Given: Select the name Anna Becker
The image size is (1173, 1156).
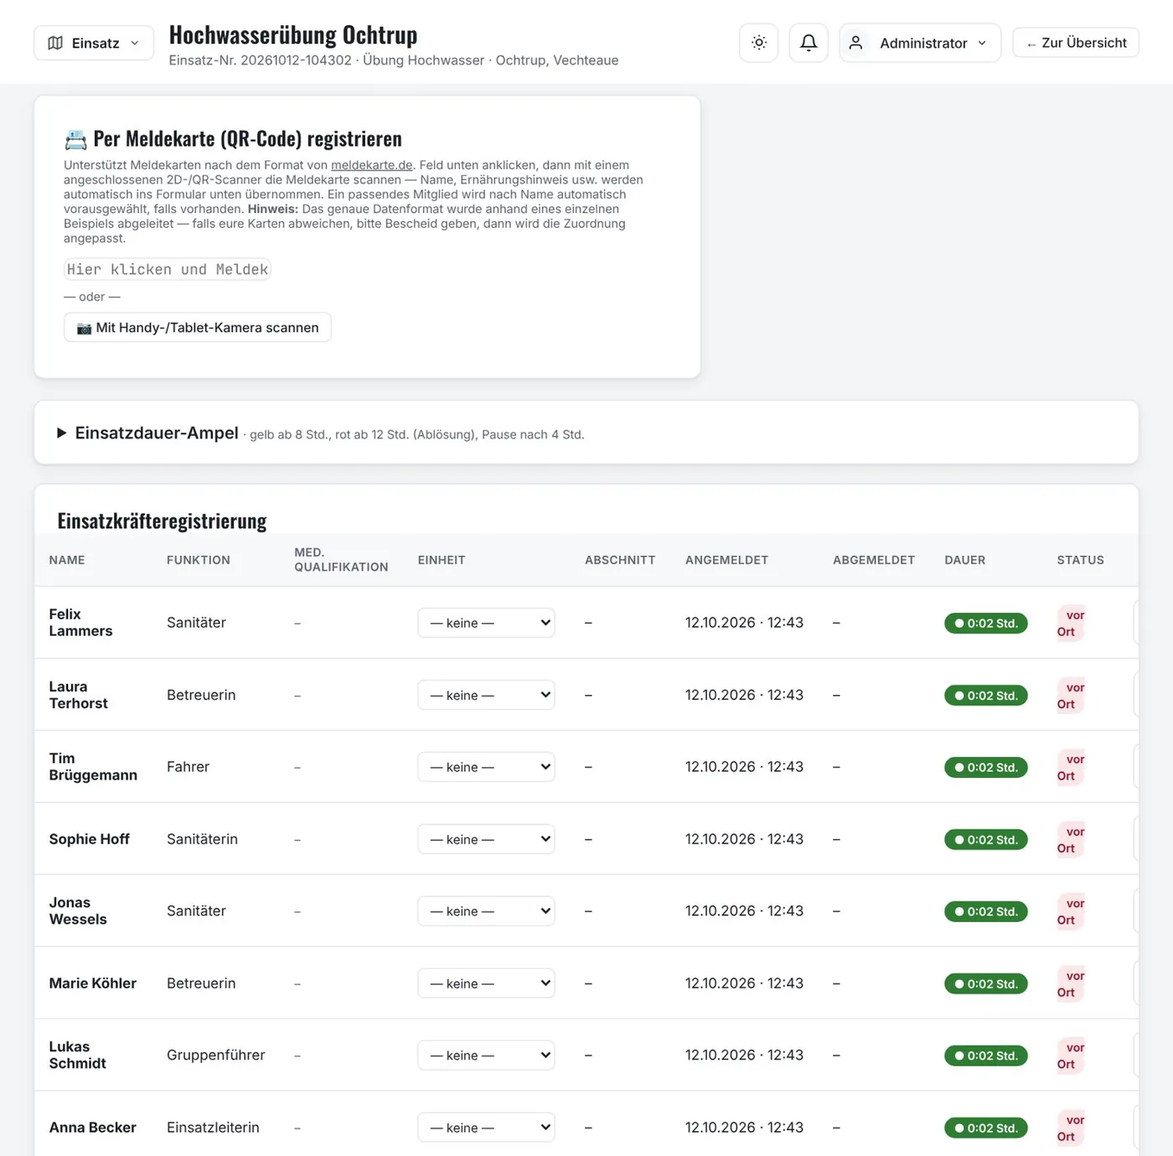Looking at the screenshot, I should pos(92,1127).
